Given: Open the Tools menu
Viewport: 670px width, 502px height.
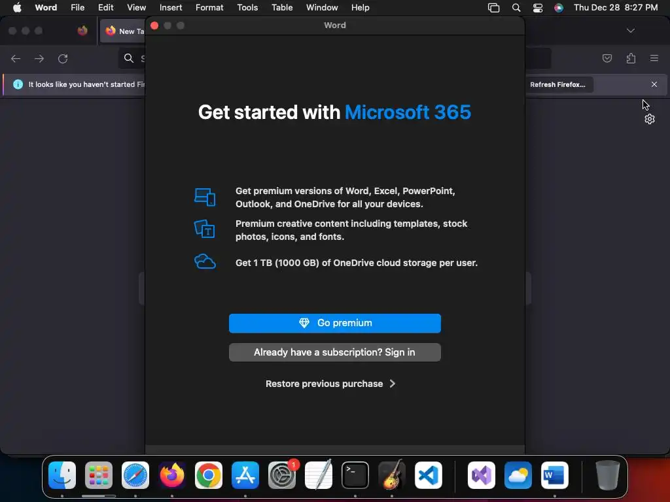Looking at the screenshot, I should point(247,8).
